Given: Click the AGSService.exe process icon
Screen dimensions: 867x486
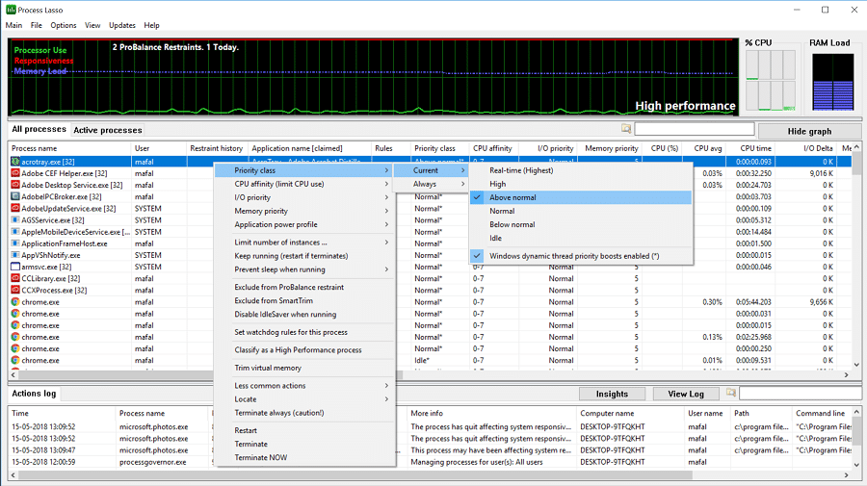Looking at the screenshot, I should [x=15, y=219].
